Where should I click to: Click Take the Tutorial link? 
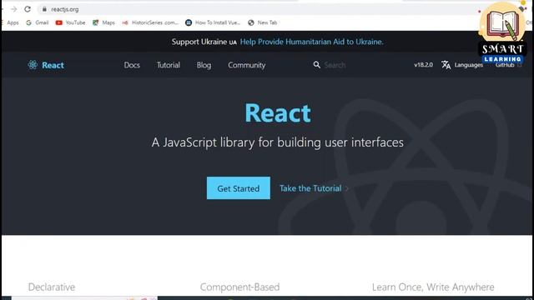(314, 188)
